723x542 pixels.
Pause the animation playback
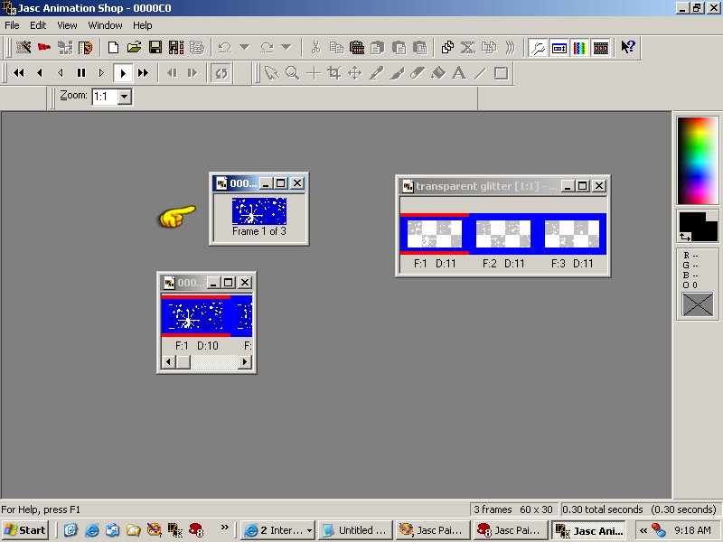point(81,73)
